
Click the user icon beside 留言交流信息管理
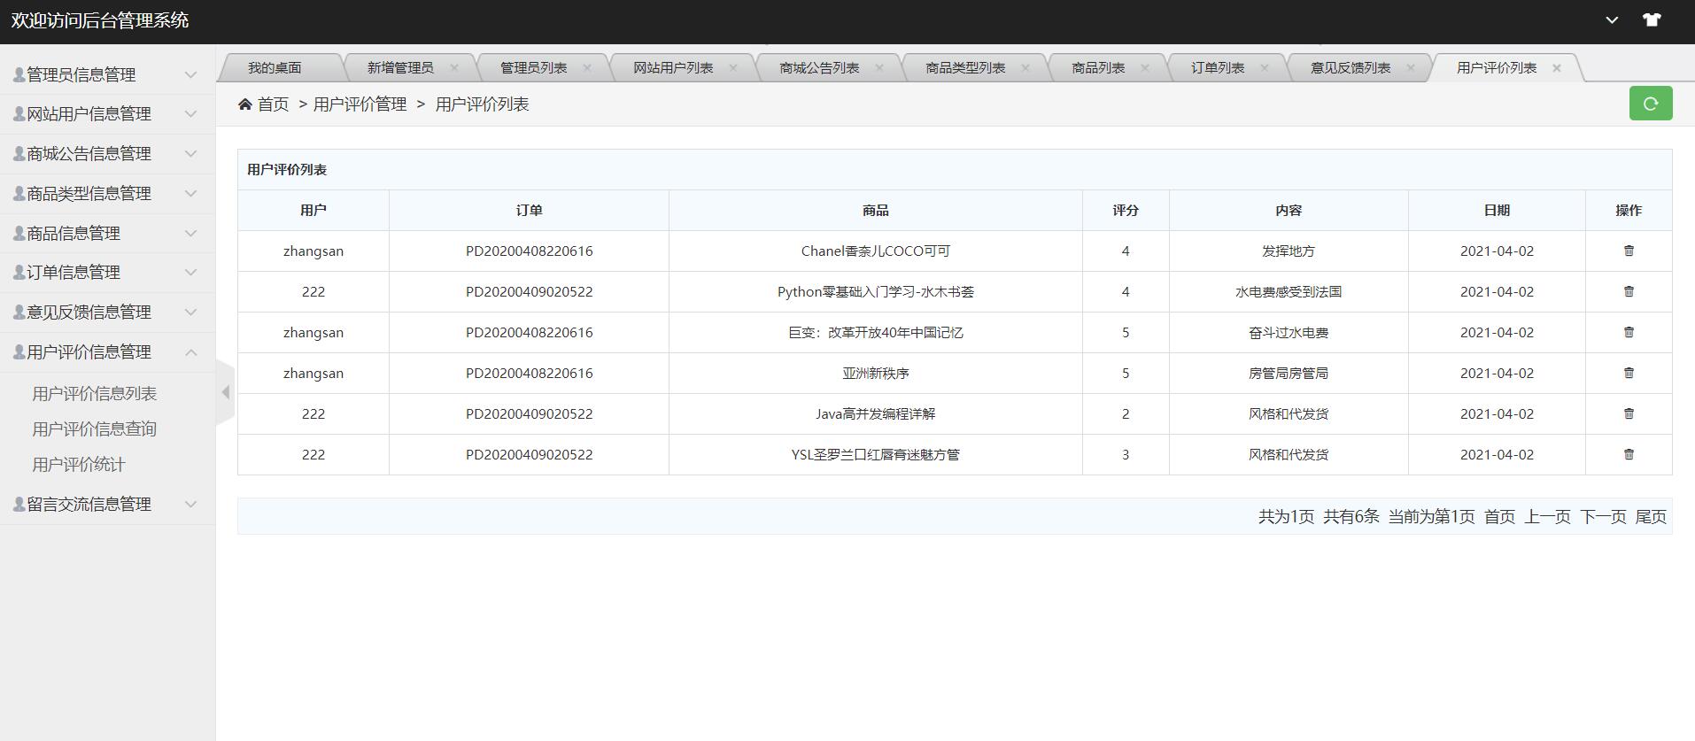[x=19, y=504]
